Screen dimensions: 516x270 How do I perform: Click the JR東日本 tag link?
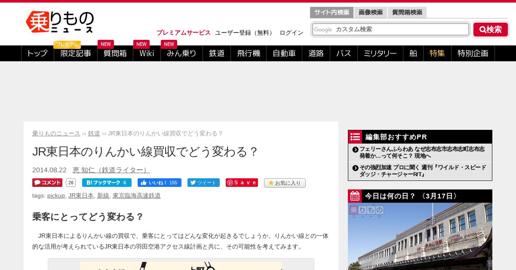[x=81, y=195]
